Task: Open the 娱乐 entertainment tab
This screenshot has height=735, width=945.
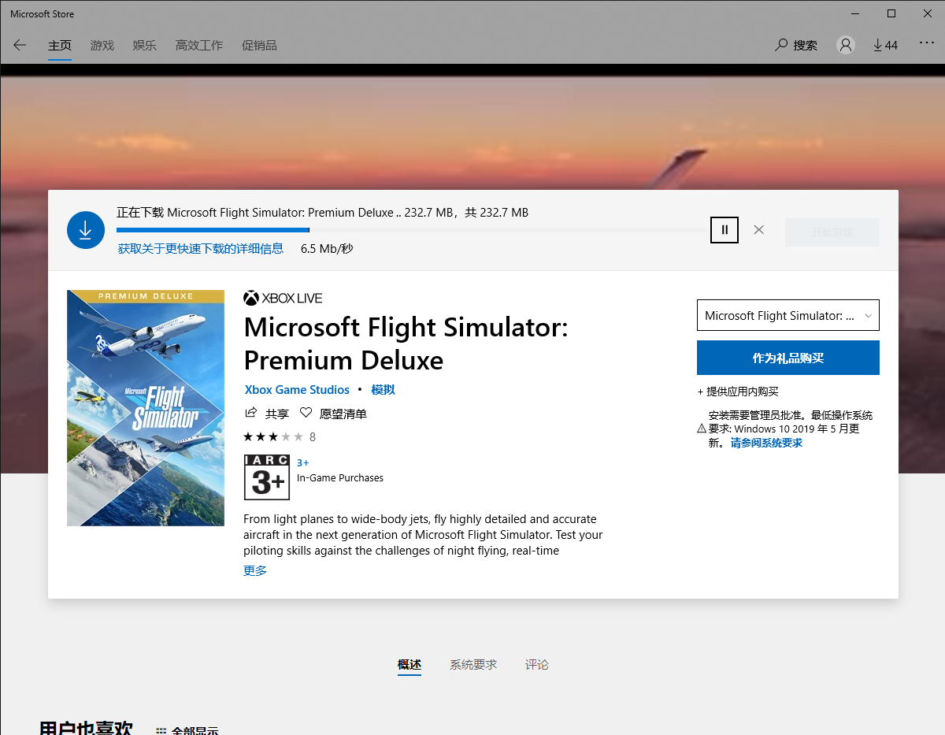Action: point(145,46)
